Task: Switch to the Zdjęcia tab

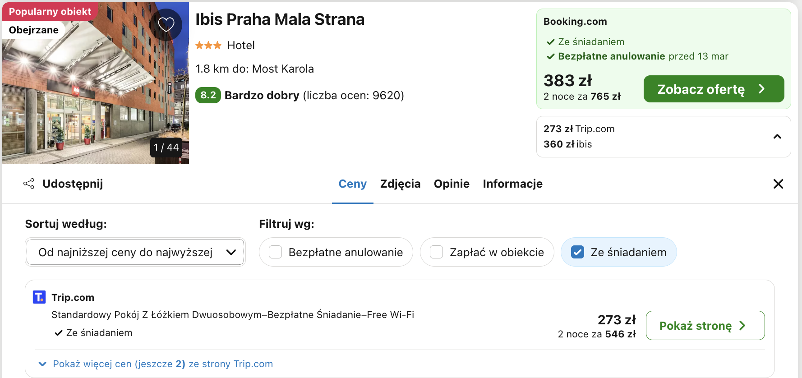Action: (x=400, y=184)
